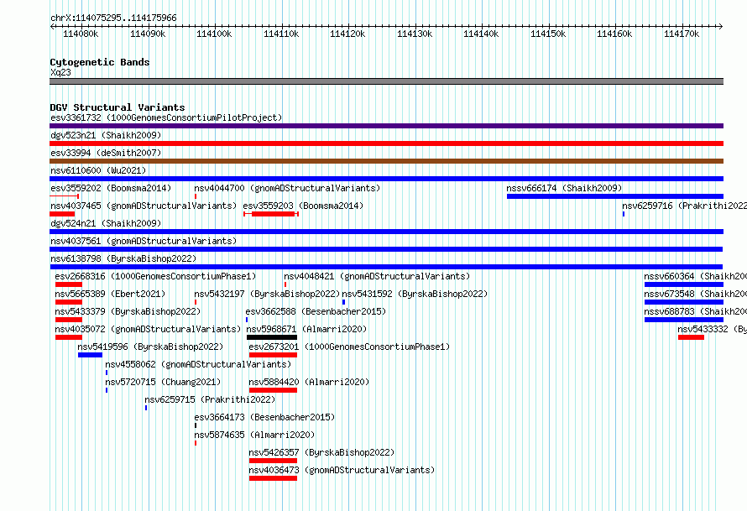
Task: Click the black nsv5968671 variant bar
Action: (x=272, y=337)
